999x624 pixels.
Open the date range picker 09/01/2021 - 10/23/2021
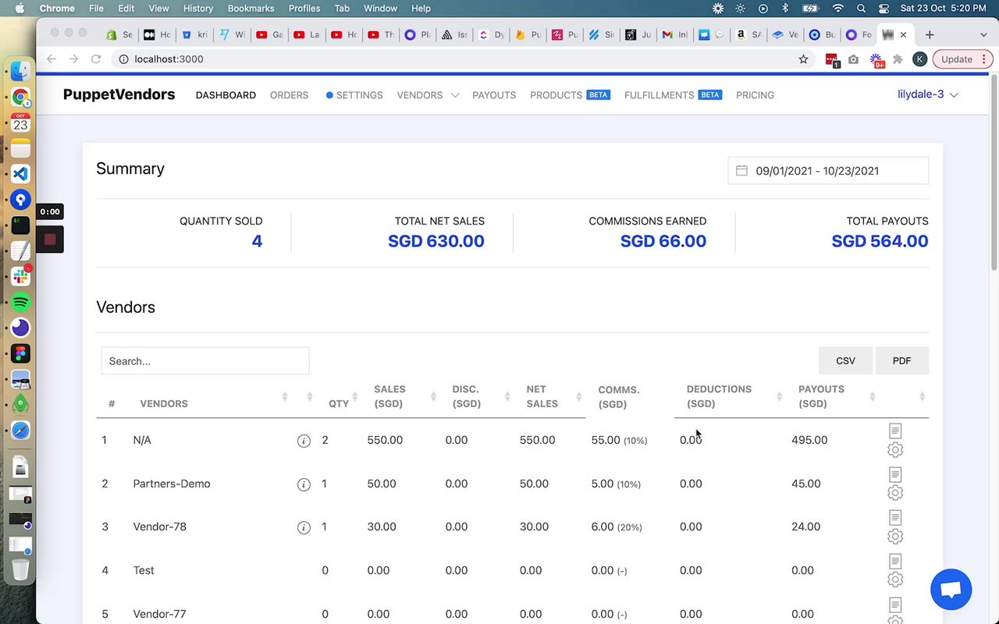[828, 171]
